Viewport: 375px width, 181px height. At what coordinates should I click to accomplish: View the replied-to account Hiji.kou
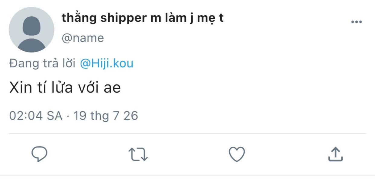(x=106, y=64)
